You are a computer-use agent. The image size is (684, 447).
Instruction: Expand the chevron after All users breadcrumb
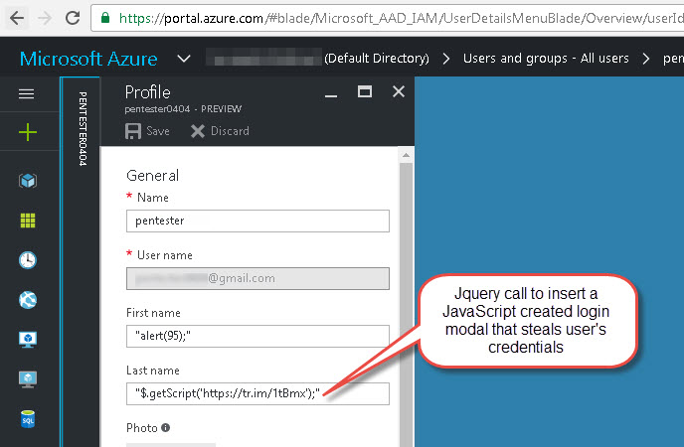coord(646,59)
